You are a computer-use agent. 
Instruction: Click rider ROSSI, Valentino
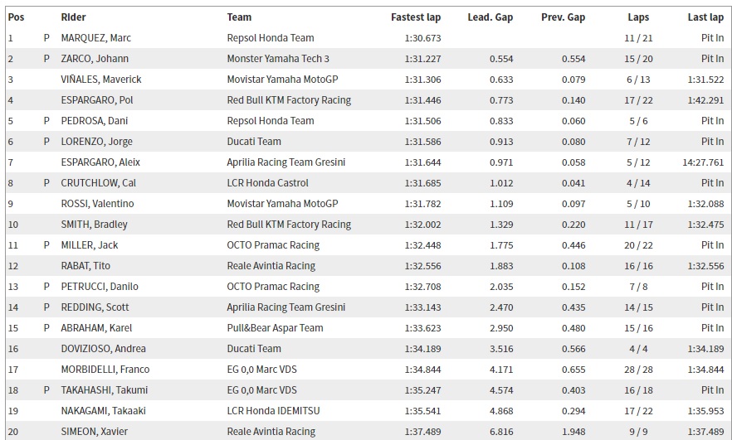tap(97, 204)
